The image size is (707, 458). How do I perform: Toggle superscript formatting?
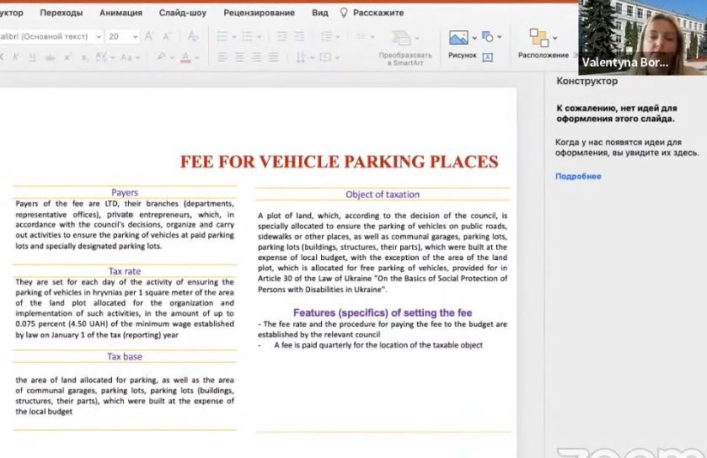(x=67, y=57)
